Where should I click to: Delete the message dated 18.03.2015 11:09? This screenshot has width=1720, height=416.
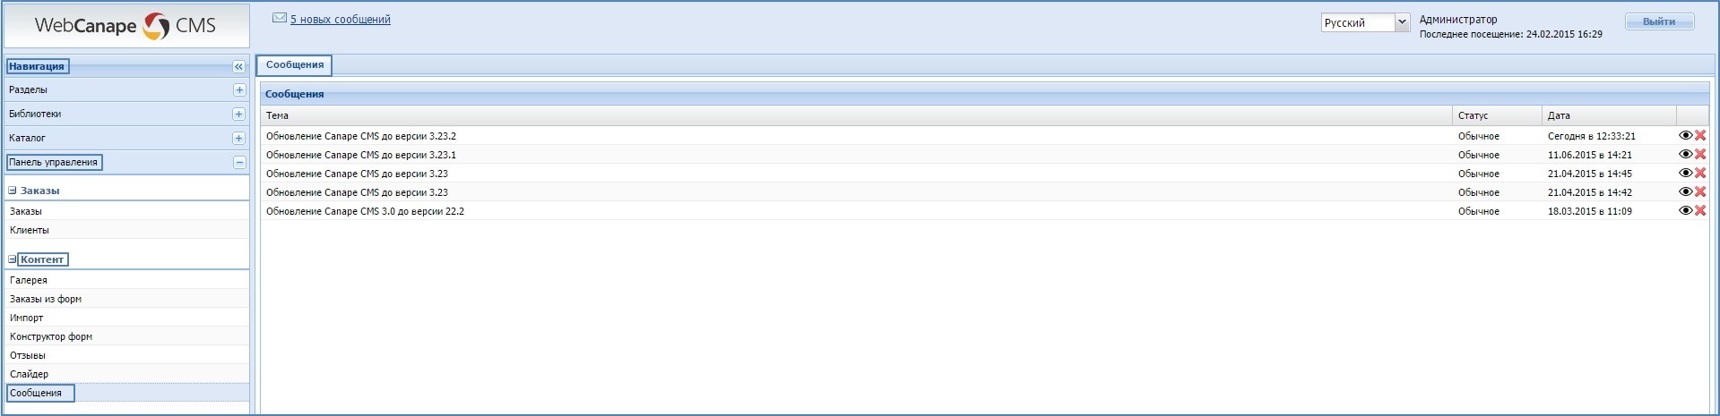[1700, 211]
